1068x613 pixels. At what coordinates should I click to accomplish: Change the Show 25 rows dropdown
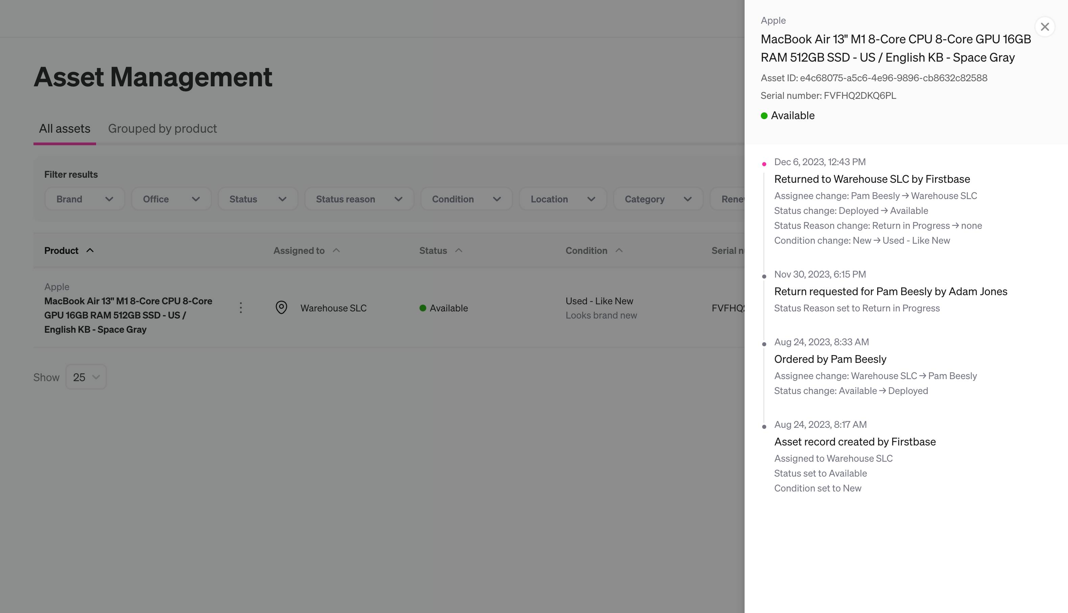click(86, 377)
